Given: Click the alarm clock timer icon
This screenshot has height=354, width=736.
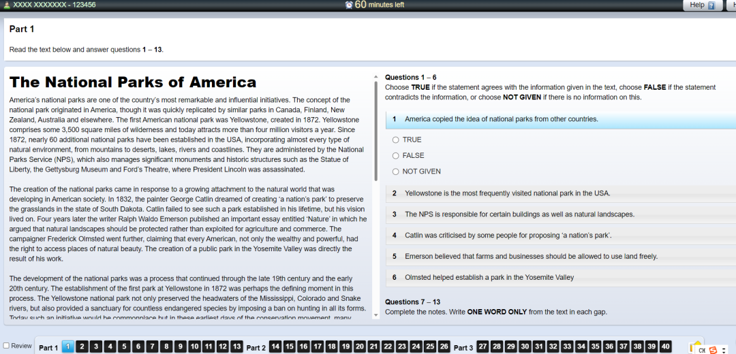Looking at the screenshot, I should point(349,5).
